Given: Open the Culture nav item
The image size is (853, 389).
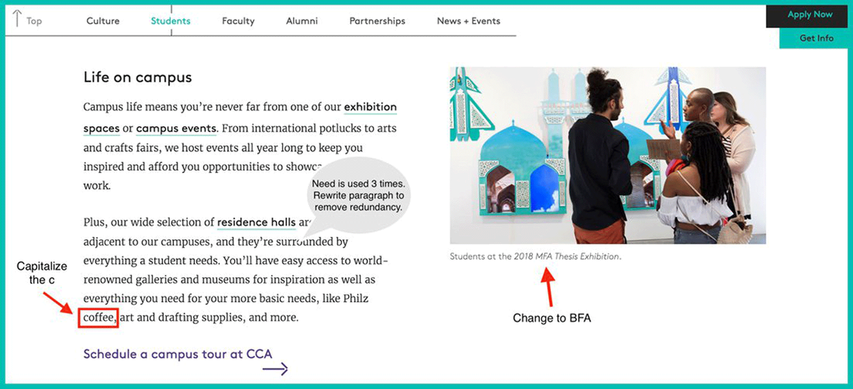Looking at the screenshot, I should (x=103, y=21).
